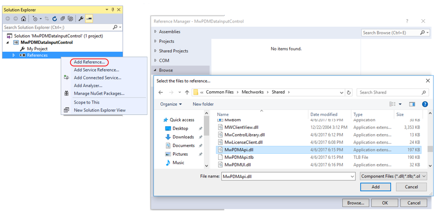This screenshot has height=212, width=439.
Task: Select Quick access in navigation pane
Action: [x=179, y=120]
